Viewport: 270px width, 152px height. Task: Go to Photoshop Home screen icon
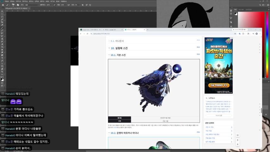point(3,5)
